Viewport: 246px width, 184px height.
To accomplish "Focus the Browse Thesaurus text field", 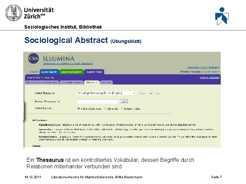I will click(x=97, y=102).
